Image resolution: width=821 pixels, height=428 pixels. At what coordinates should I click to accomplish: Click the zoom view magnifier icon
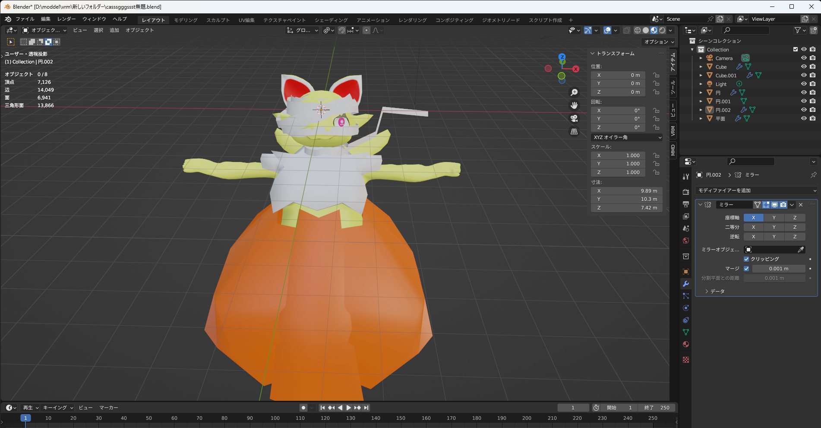[x=574, y=92]
